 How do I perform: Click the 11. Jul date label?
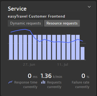pos(63,65)
